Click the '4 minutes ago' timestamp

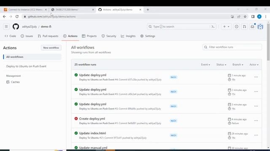coord(239,119)
